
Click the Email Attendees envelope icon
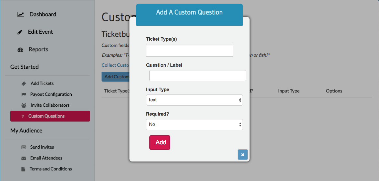(24, 158)
